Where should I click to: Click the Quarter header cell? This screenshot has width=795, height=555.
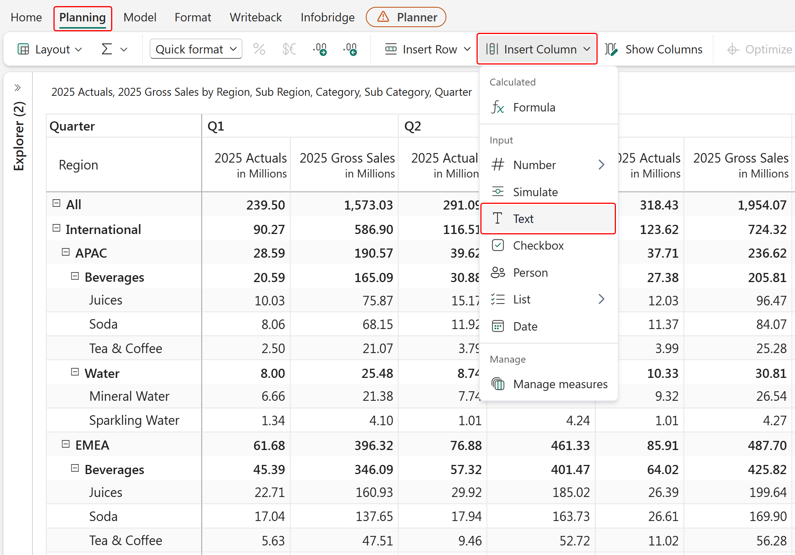(x=124, y=126)
